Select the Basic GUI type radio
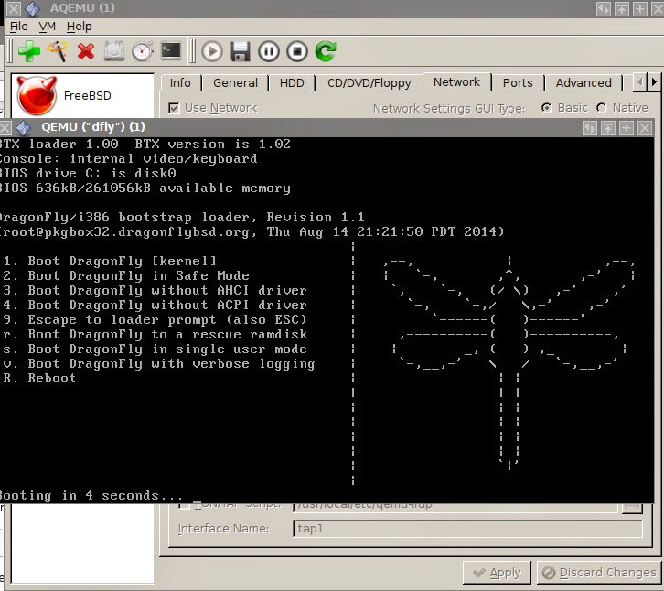 [547, 108]
